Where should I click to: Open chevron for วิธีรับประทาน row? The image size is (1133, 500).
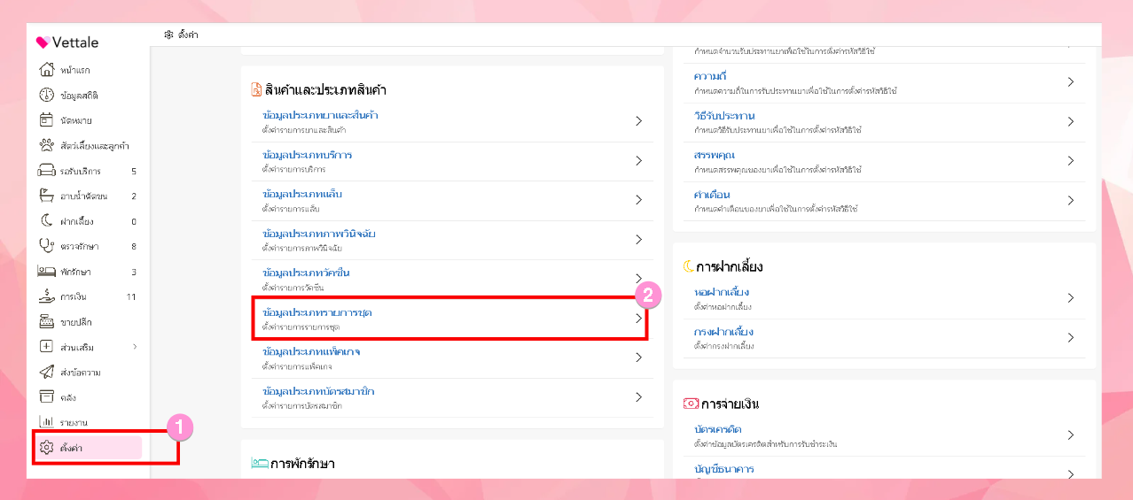(x=1071, y=121)
